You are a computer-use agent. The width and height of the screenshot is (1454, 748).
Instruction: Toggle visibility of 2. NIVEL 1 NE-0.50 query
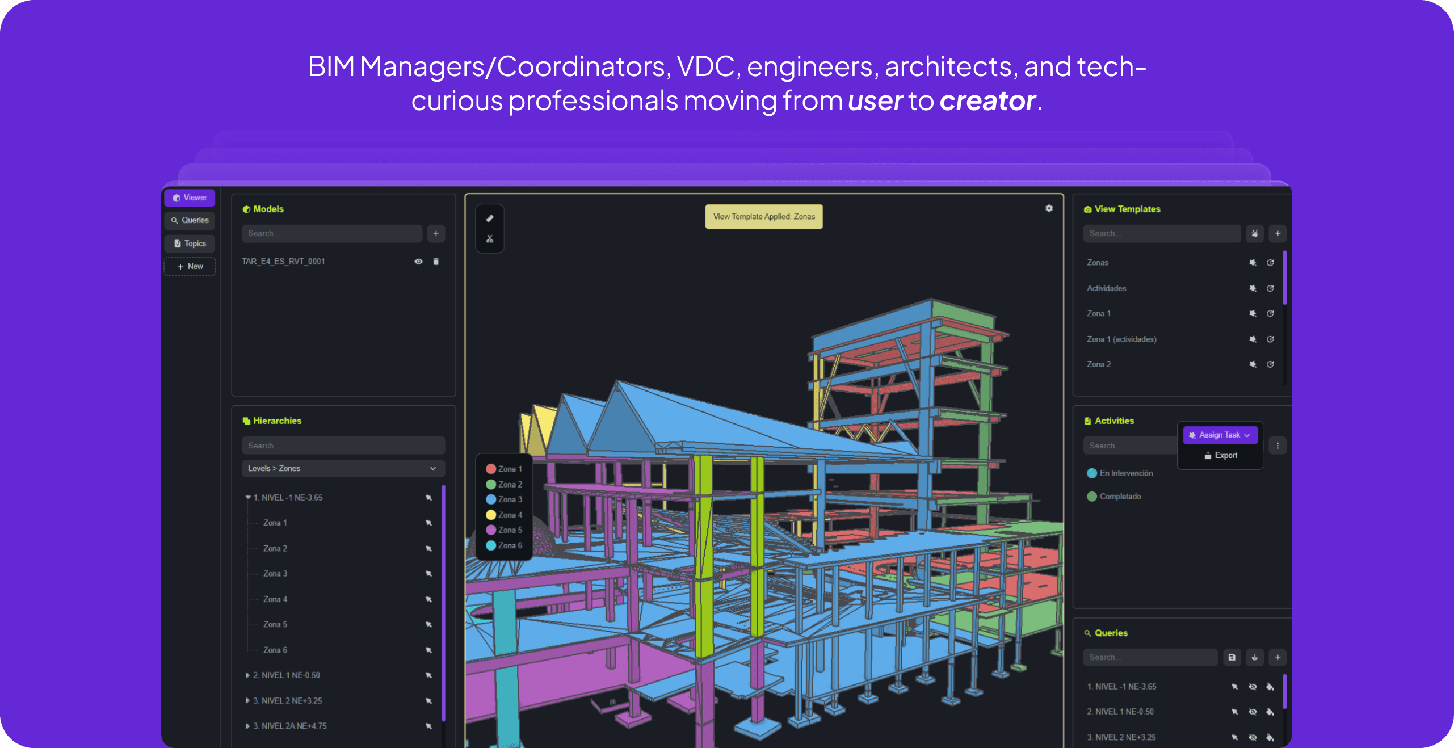[1253, 712]
